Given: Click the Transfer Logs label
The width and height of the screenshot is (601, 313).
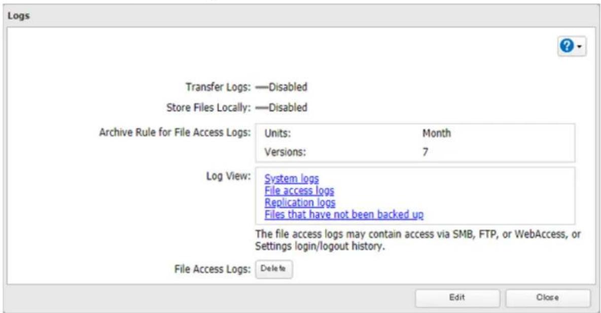Looking at the screenshot, I should coord(218,87).
